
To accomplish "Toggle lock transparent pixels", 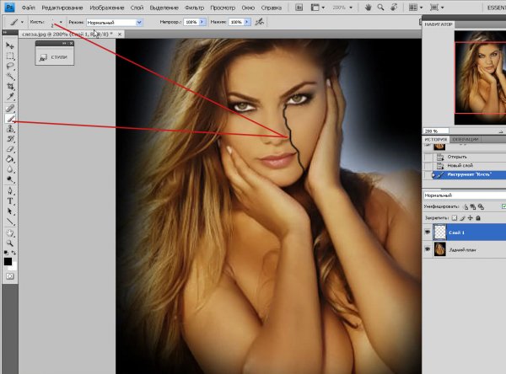I will pos(455,218).
